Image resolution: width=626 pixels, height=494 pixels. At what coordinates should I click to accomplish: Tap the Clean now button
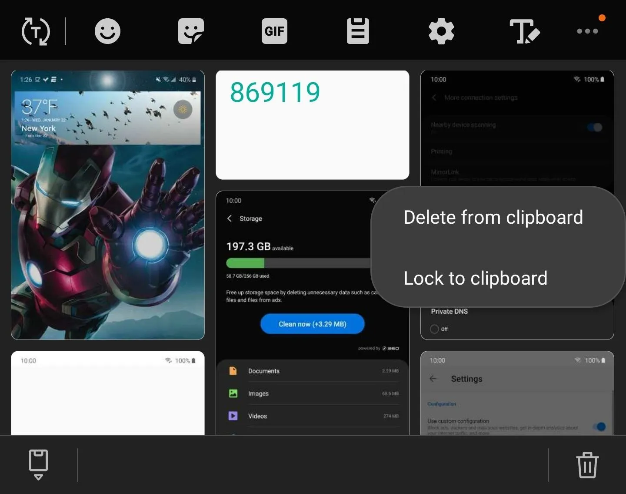tap(312, 324)
